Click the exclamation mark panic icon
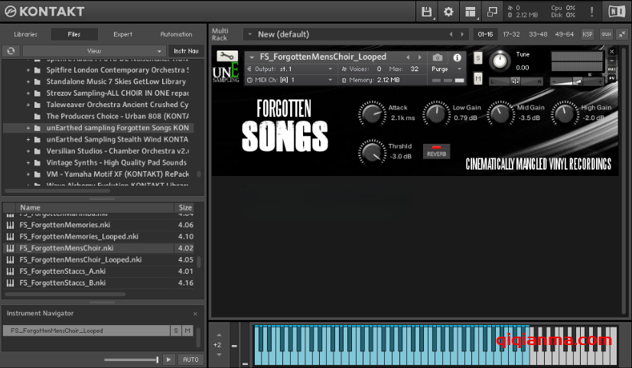 point(591,11)
